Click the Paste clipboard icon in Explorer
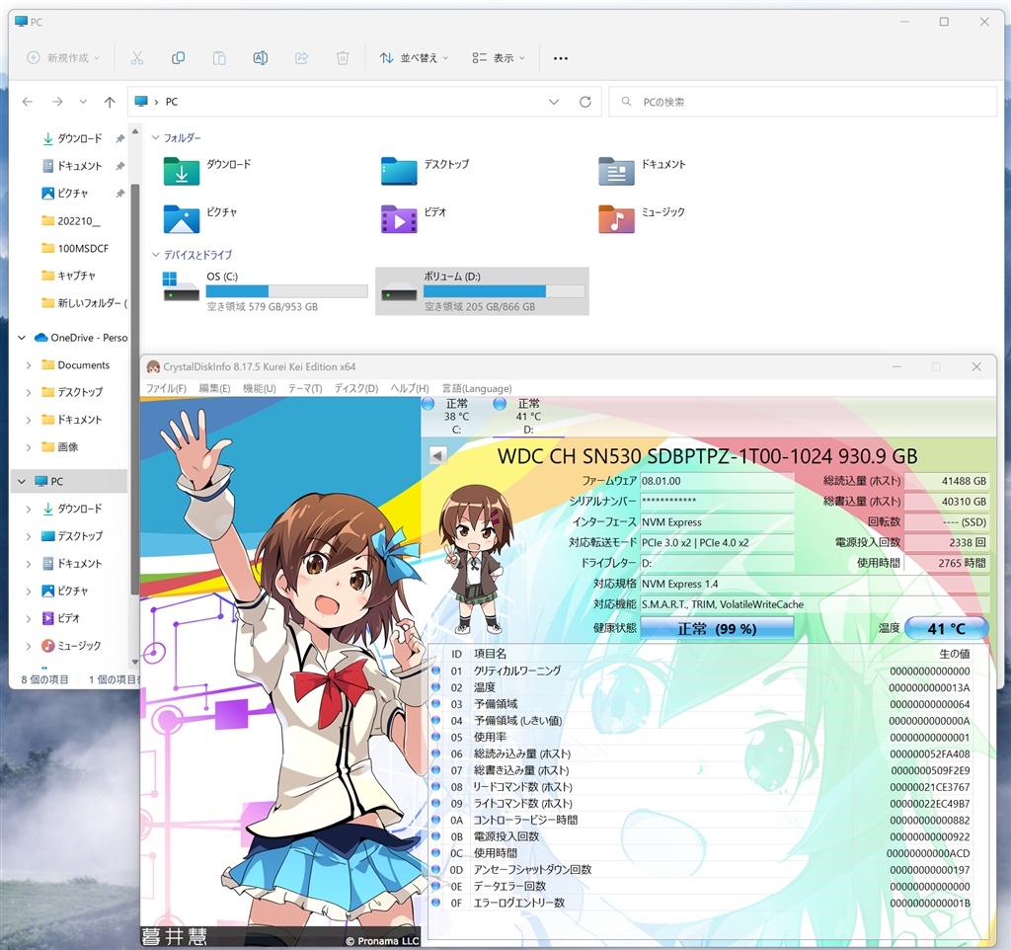 click(219, 58)
